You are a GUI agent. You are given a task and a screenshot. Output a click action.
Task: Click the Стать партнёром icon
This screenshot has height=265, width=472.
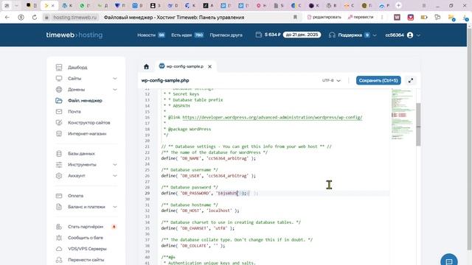coord(59,227)
